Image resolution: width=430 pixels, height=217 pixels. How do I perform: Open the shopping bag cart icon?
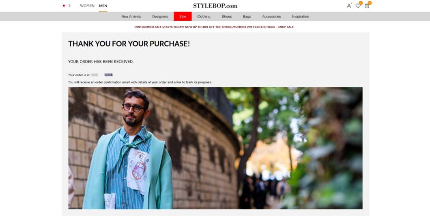(367, 6)
